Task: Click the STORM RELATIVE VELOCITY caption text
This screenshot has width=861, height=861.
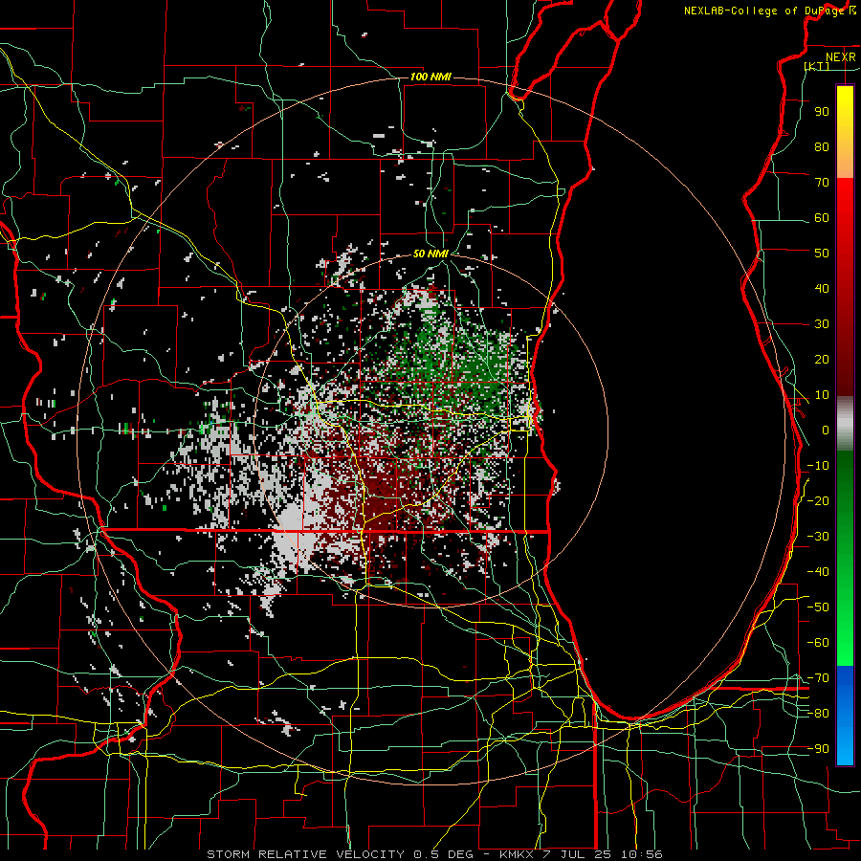Action: pyautogui.click(x=305, y=854)
